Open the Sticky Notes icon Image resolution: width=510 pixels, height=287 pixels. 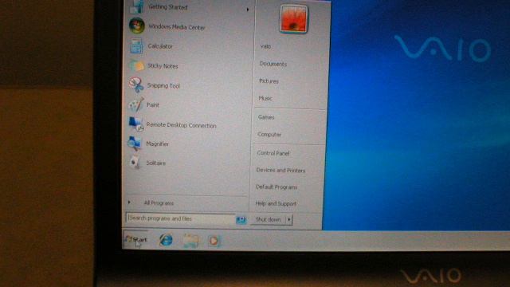(x=136, y=66)
